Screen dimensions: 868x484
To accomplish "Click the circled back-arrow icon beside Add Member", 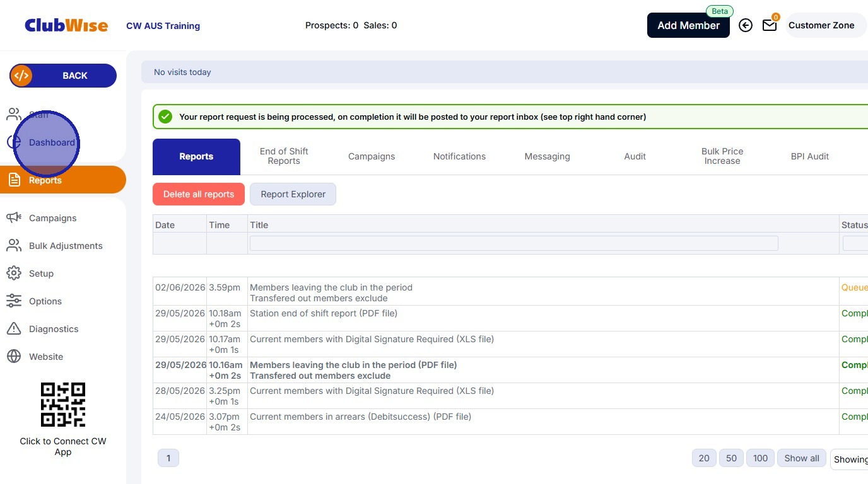I will coord(746,25).
